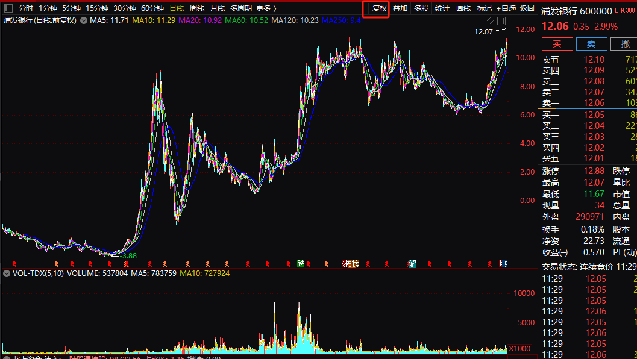Expand the main chart indicator dropdown
The height and width of the screenshot is (359, 637).
[83, 20]
